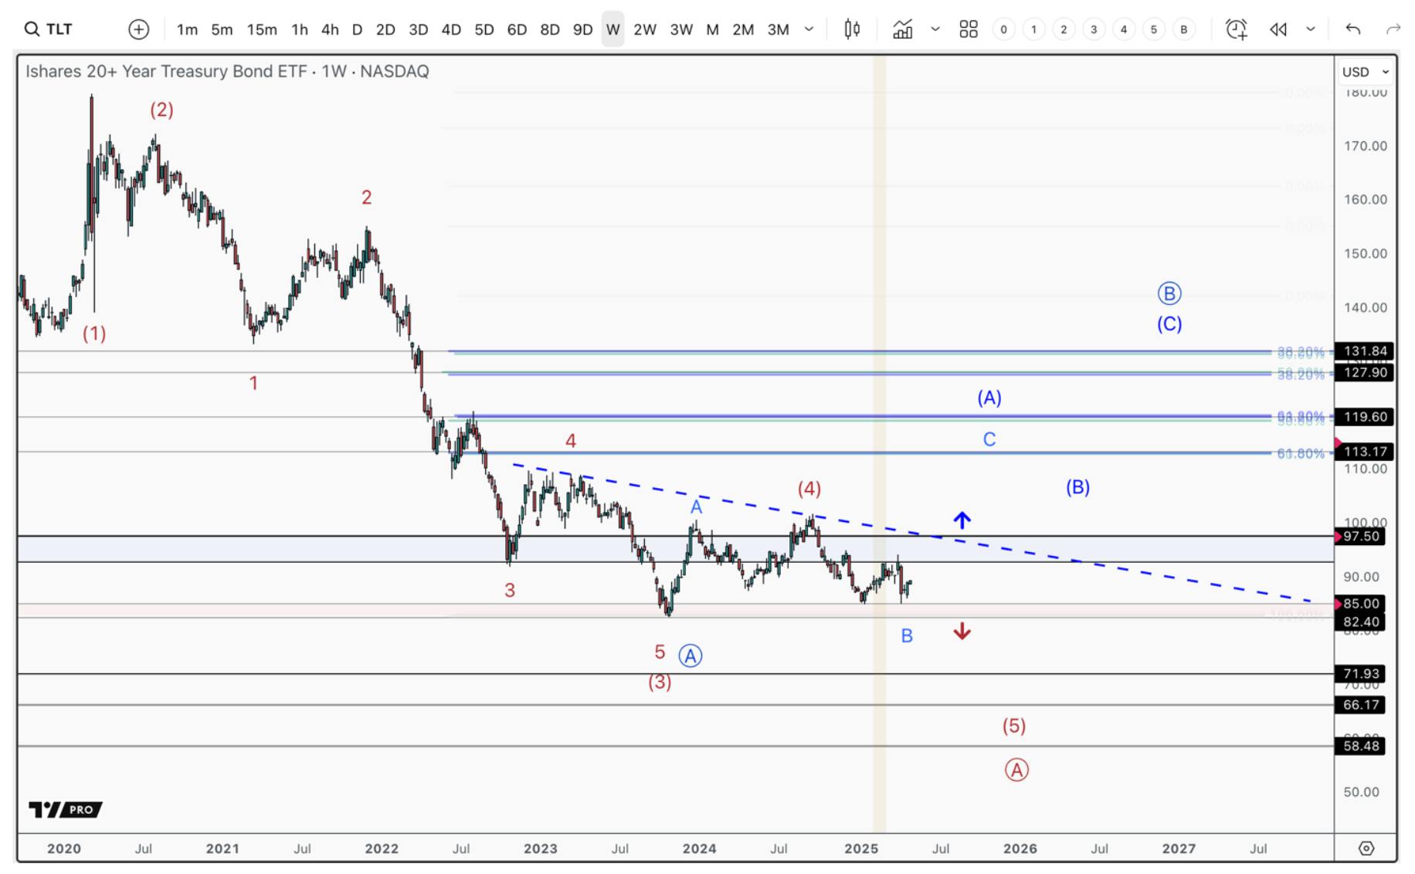The height and width of the screenshot is (874, 1415).
Task: Select the circled red A wave label
Action: 1016,770
